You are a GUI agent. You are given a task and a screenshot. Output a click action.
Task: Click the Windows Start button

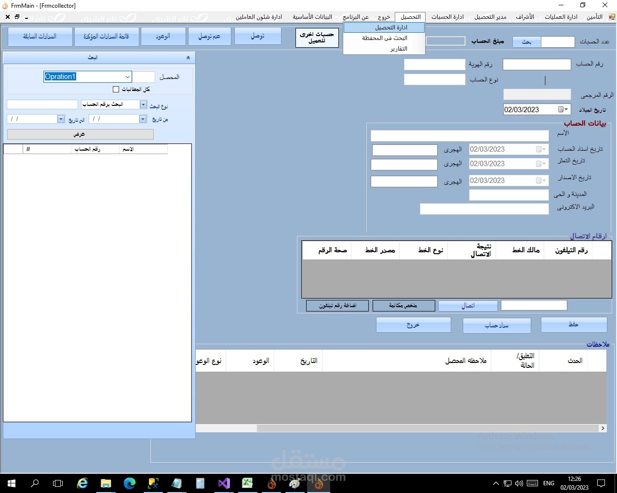pos(12,483)
